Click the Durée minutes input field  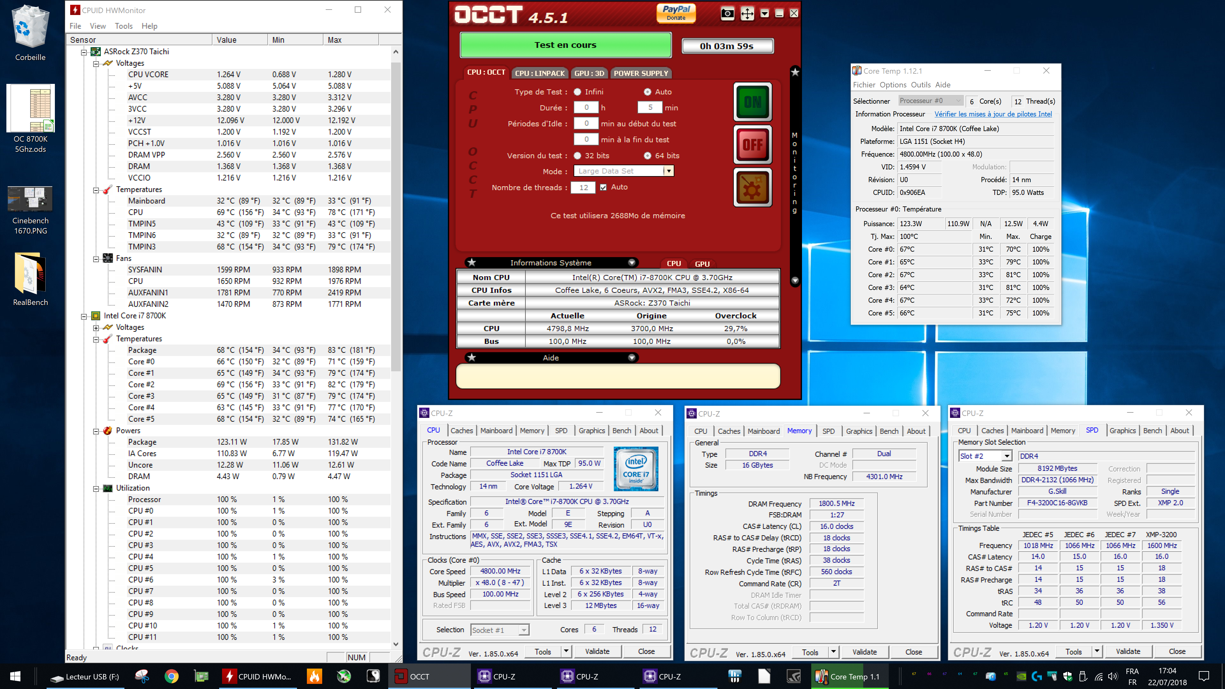tap(650, 107)
